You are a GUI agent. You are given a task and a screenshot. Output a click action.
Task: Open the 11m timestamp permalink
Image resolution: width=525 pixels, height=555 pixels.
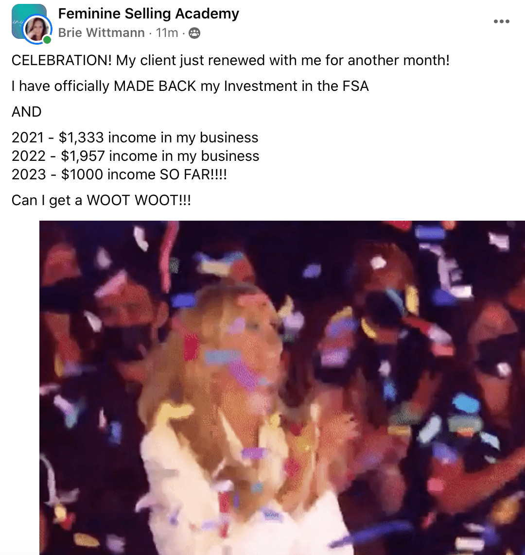pos(167,33)
